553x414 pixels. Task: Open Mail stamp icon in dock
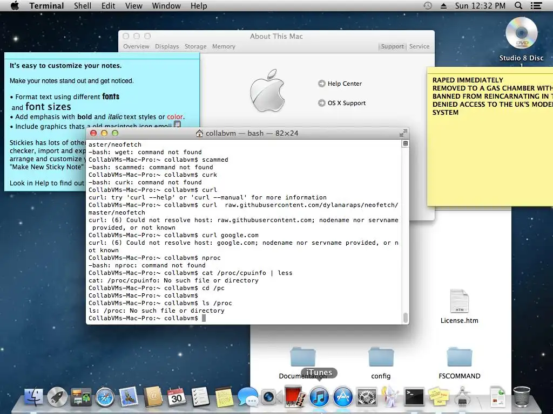click(x=129, y=397)
